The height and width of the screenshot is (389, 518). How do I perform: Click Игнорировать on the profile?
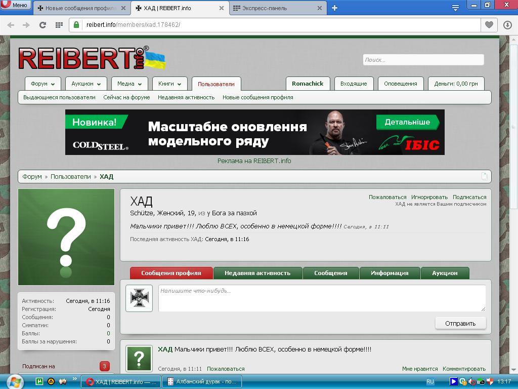pyautogui.click(x=429, y=197)
